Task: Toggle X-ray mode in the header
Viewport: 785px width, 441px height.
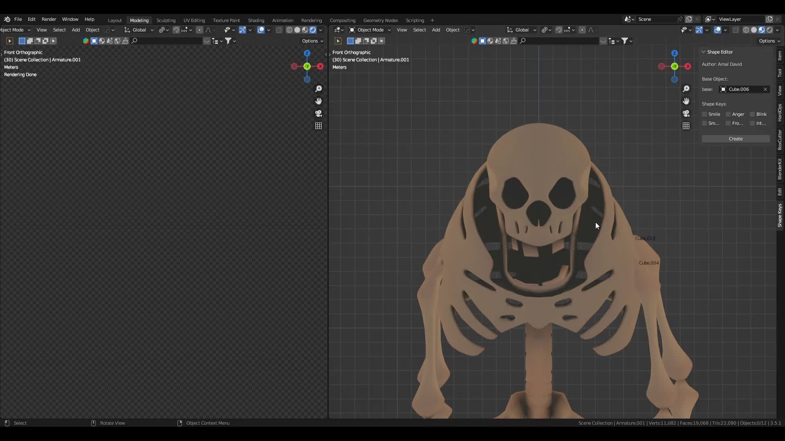Action: pos(736,30)
